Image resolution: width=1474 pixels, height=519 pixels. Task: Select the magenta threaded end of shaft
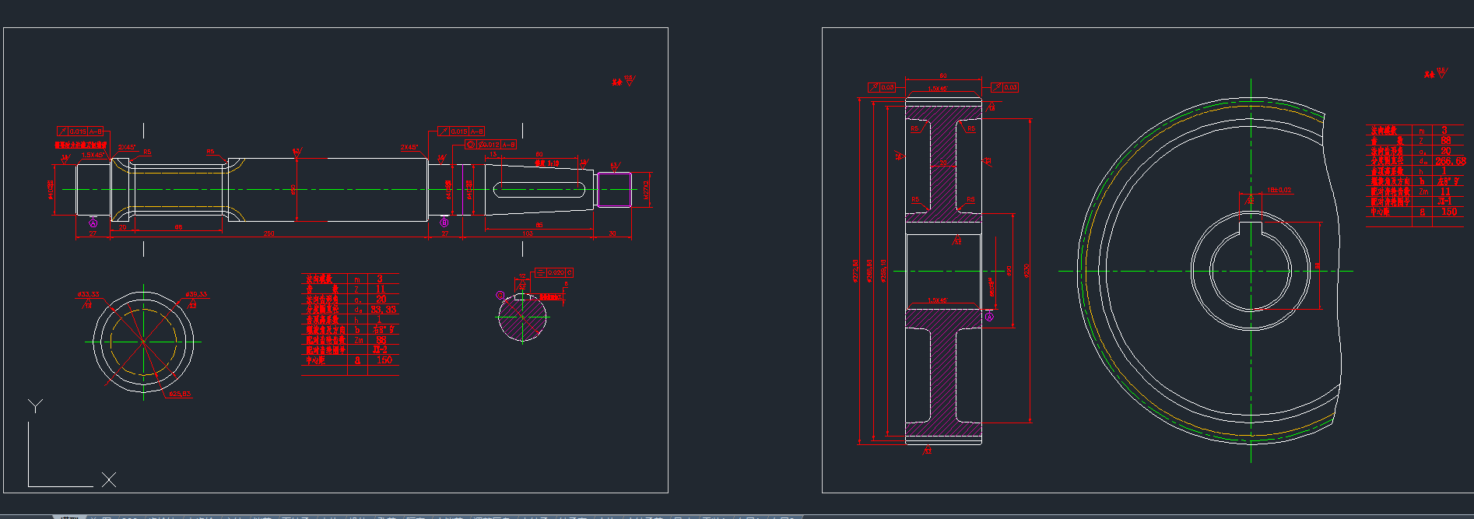tap(613, 189)
